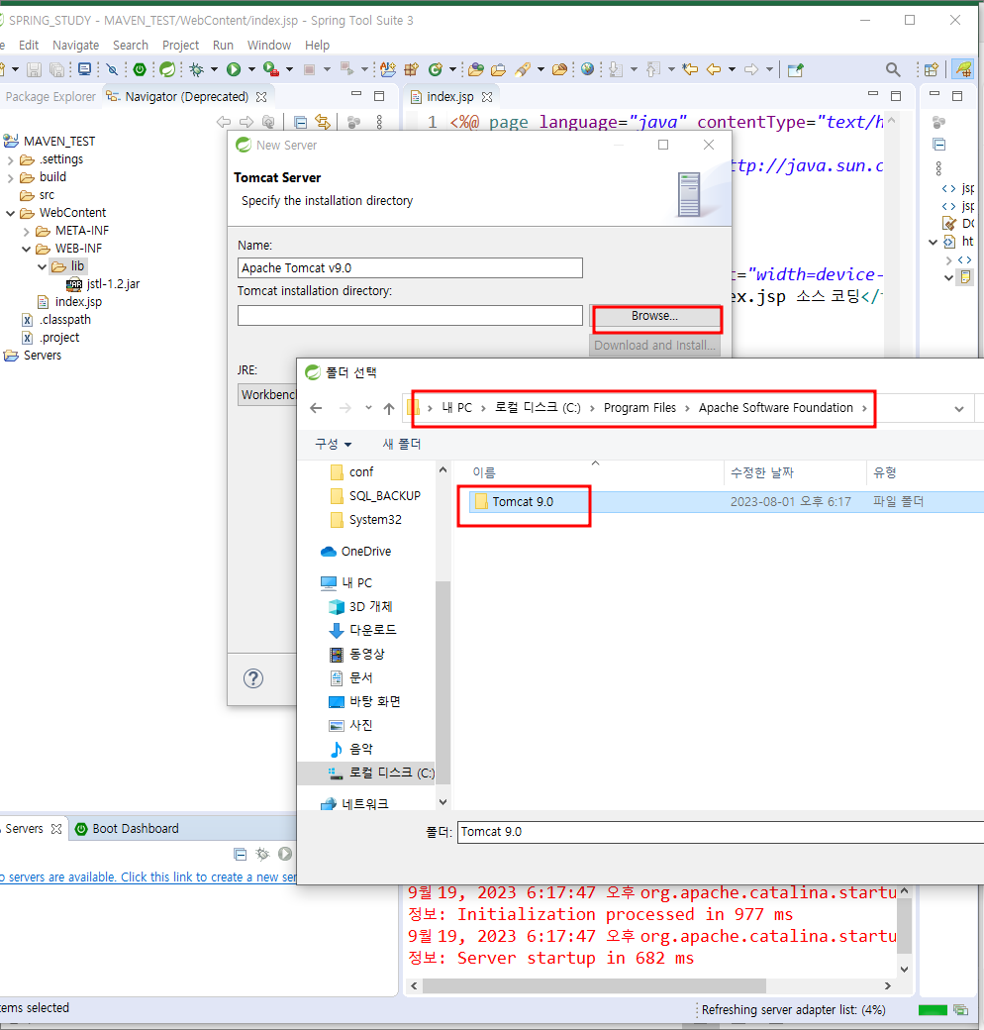984x1030 pixels.
Task: Click Program Files in the address breadcrumb
Action: point(640,408)
